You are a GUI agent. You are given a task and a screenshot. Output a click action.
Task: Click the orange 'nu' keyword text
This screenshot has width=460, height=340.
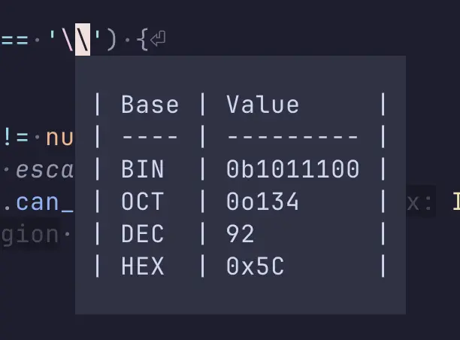[x=59, y=138]
